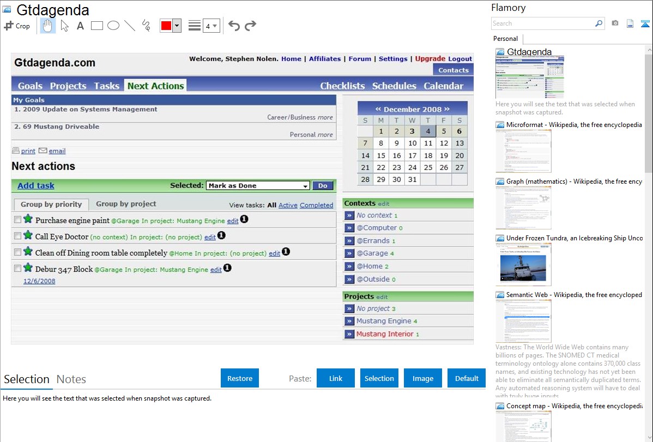The width and height of the screenshot is (653, 442).
Task: Select the straight line tool
Action: (130, 26)
